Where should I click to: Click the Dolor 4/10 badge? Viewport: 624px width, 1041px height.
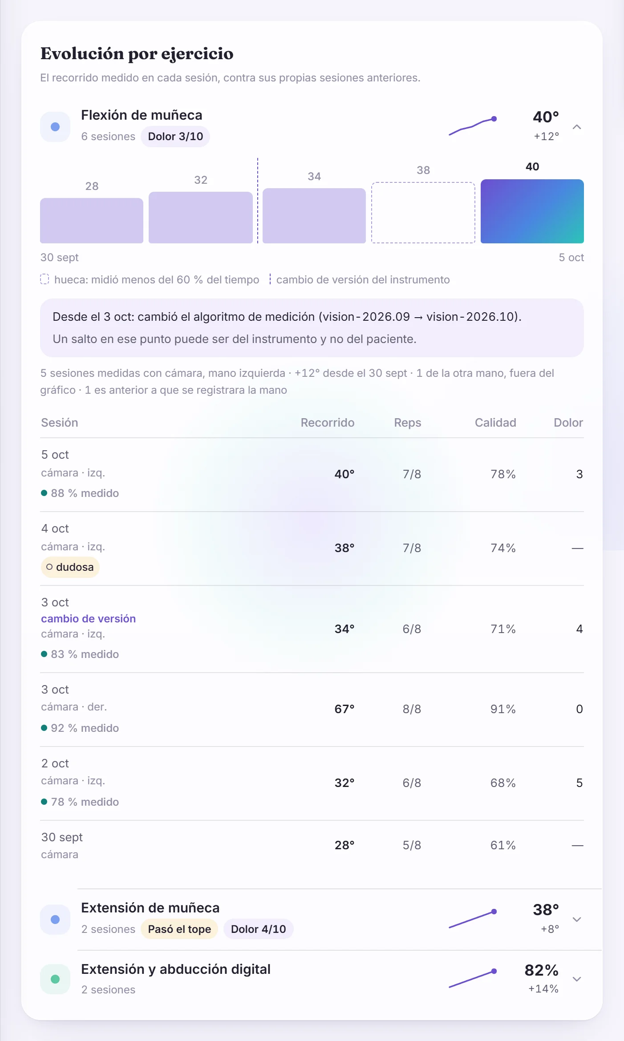[x=258, y=929]
